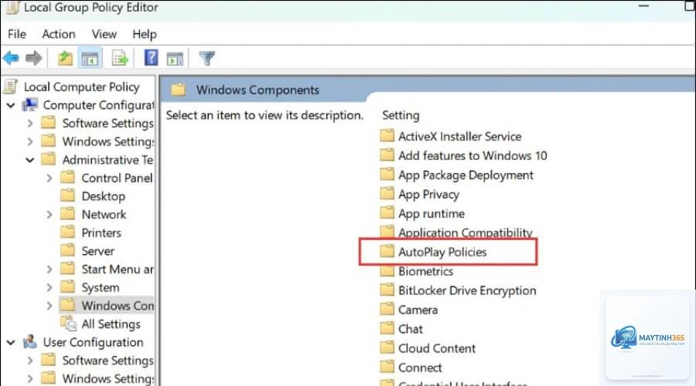Select Local Computer Policy root node

tap(81, 87)
